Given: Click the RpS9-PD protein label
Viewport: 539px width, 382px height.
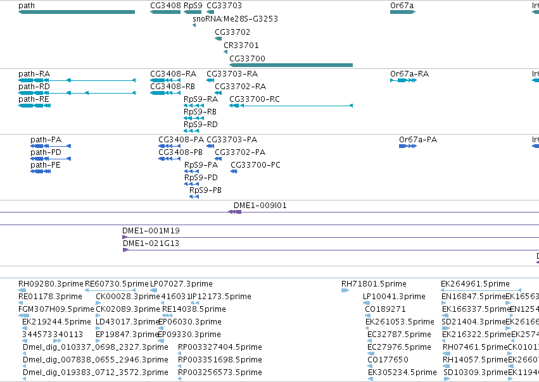Looking at the screenshot, I should (201, 178).
